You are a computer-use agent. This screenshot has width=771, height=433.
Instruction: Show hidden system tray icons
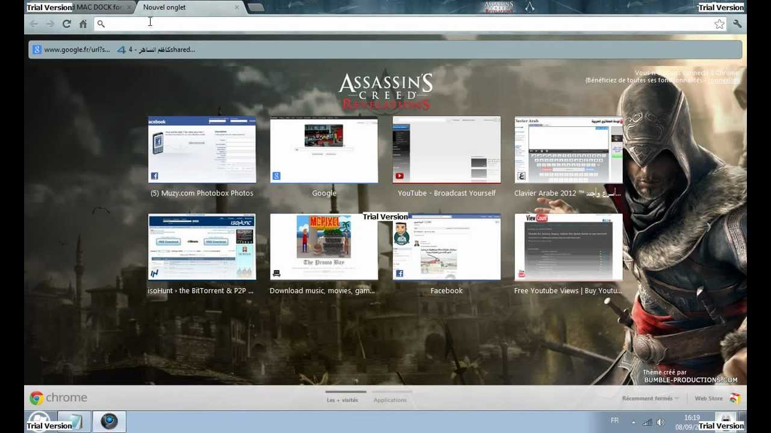[x=633, y=422]
